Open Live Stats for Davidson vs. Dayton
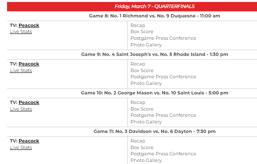This screenshot has height=164, width=257. [x=21, y=147]
